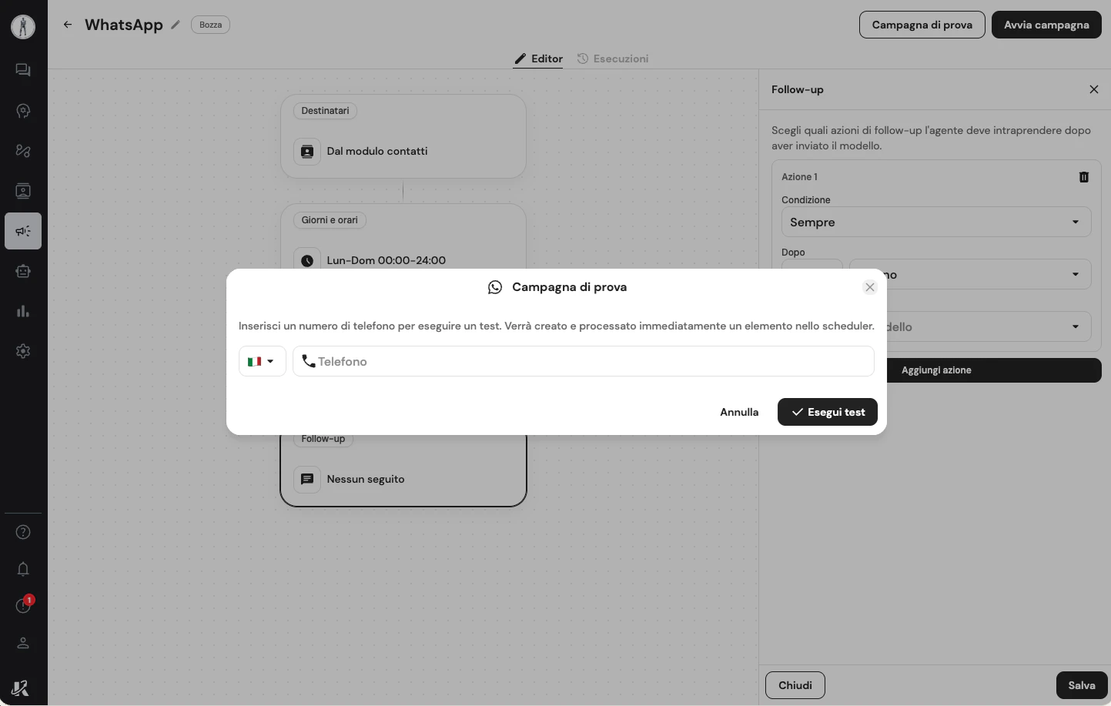Open the automations scissors icon in sidebar
The height and width of the screenshot is (706, 1111).
click(x=23, y=151)
